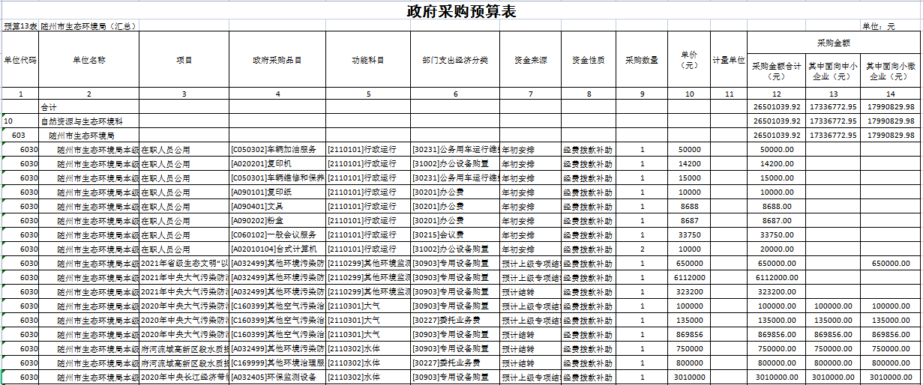Select the total amount cell 20000.00
Screen dimensions: 923x385
pos(777,249)
